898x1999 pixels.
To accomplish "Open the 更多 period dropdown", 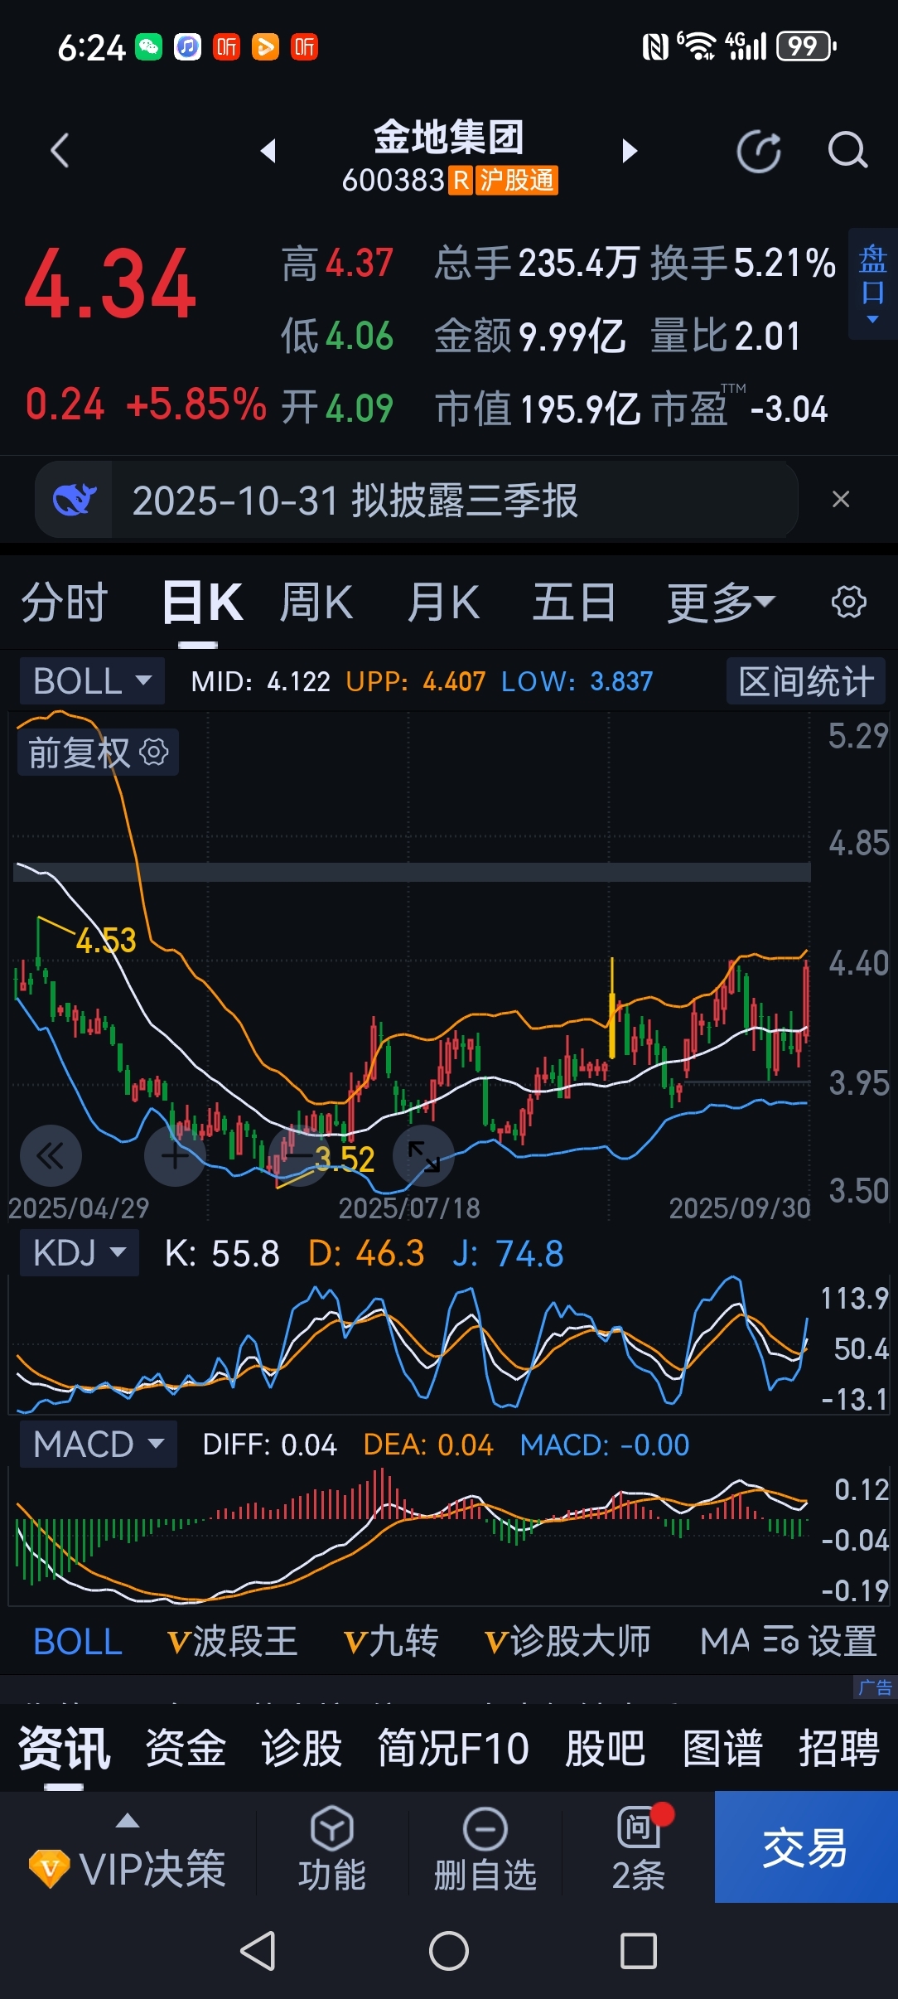I will click(721, 603).
